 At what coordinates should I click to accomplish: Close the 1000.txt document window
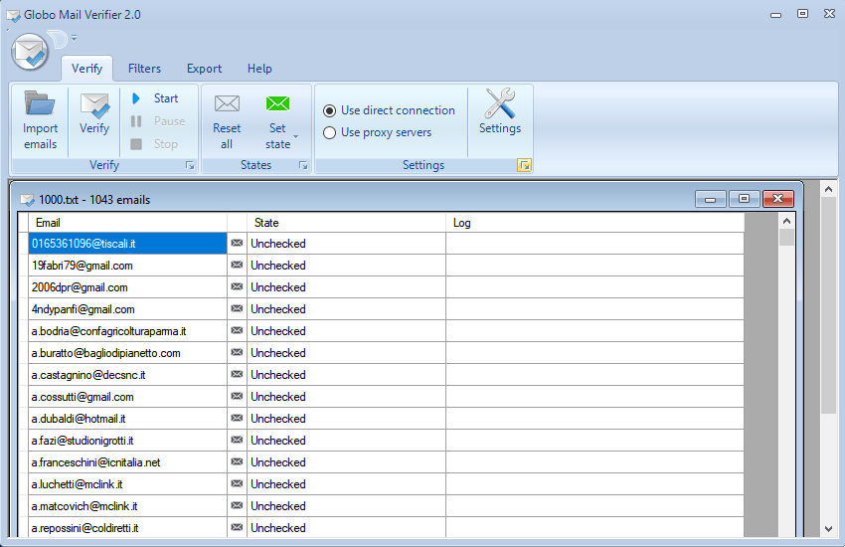[778, 199]
